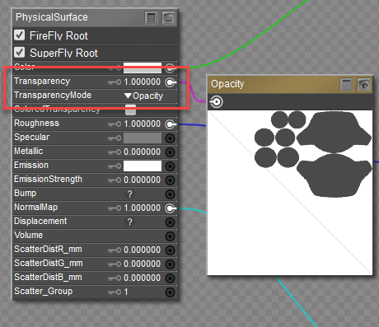Click the Opacity node title bar
This screenshot has height=327, width=379.
tap(290, 84)
